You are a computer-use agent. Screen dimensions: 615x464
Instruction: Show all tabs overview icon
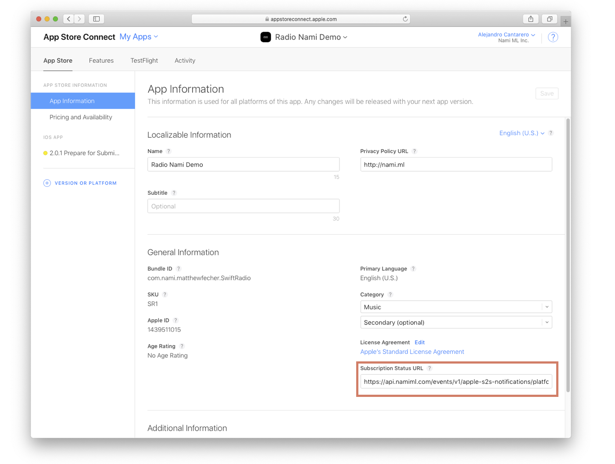pyautogui.click(x=550, y=19)
